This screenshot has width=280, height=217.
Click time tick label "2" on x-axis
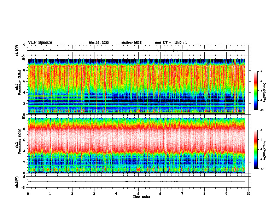pos(72,194)
